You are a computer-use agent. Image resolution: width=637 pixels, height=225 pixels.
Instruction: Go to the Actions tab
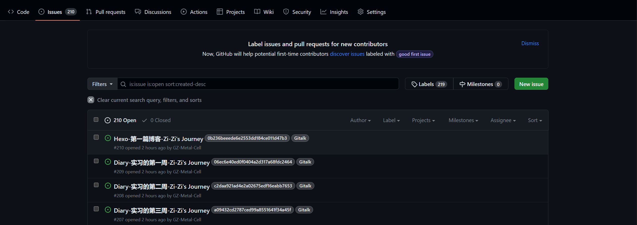click(194, 12)
